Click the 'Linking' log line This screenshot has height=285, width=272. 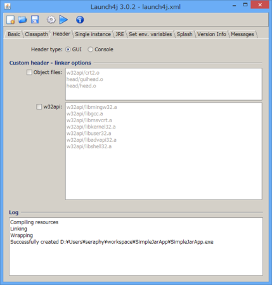[18, 229]
